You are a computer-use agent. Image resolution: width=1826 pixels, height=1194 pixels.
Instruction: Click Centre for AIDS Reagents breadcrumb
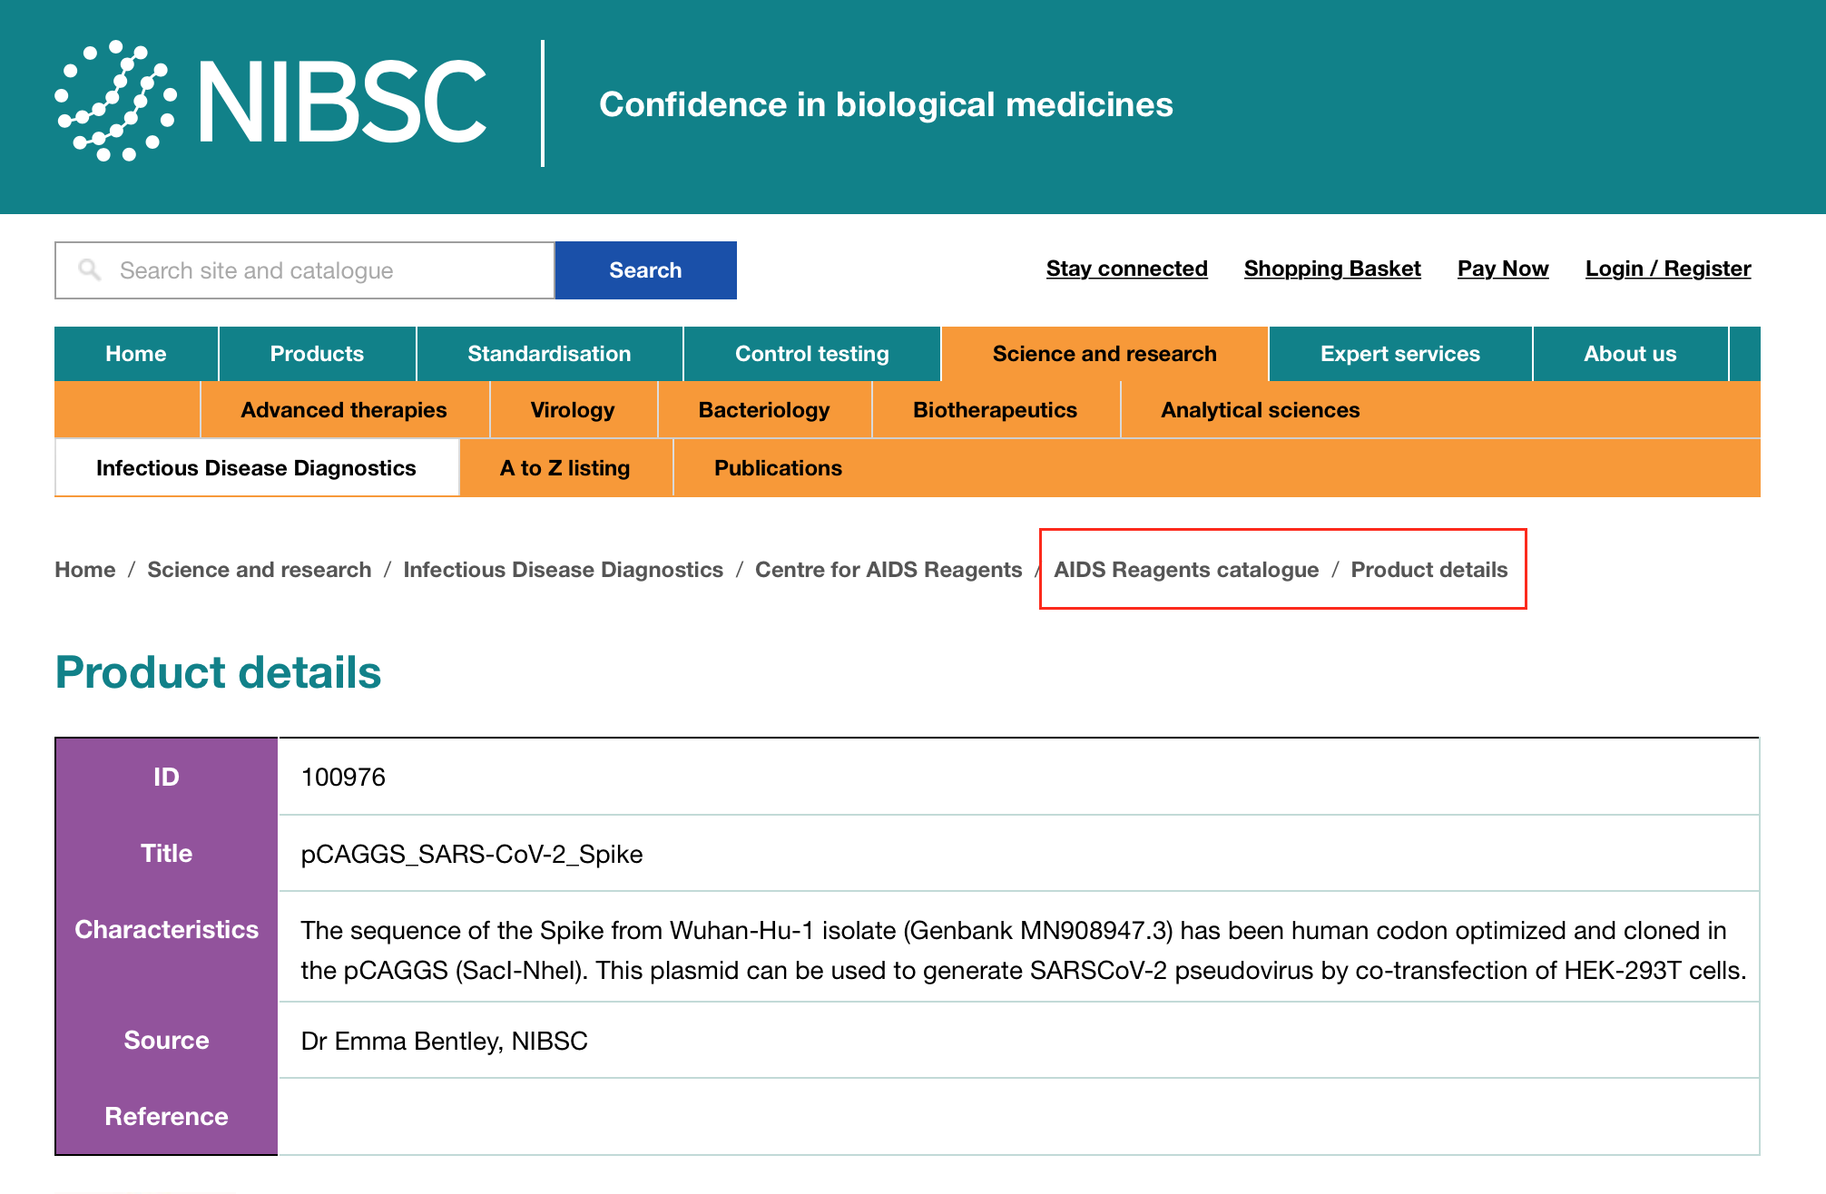pyautogui.click(x=888, y=570)
